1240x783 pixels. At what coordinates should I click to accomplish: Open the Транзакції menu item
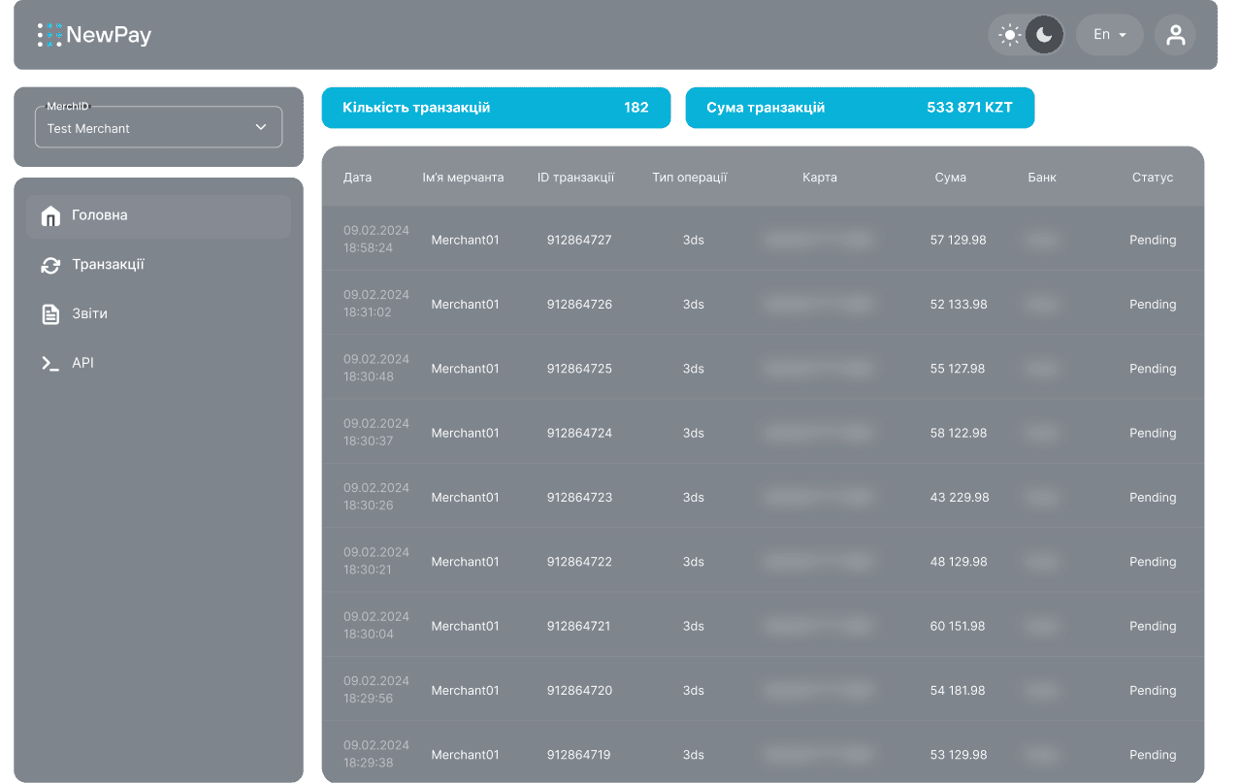click(x=108, y=265)
